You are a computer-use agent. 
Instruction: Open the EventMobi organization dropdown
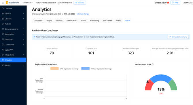(x=28, y=3)
